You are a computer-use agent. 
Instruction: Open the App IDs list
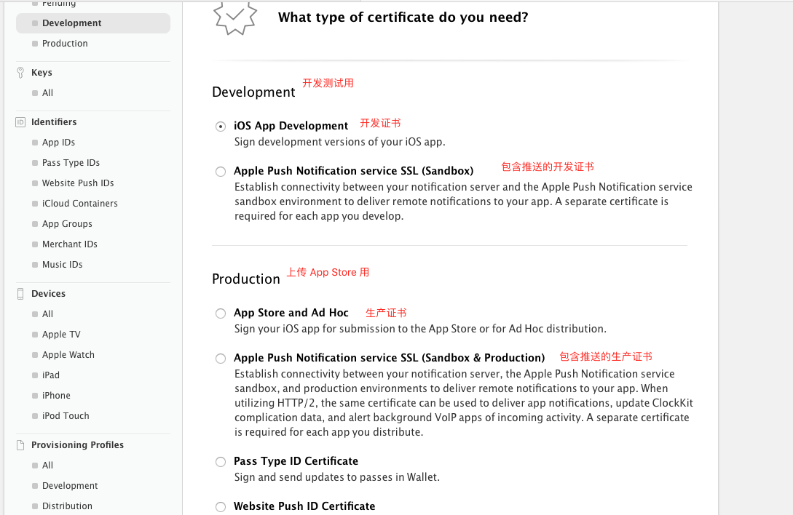pyautogui.click(x=58, y=143)
